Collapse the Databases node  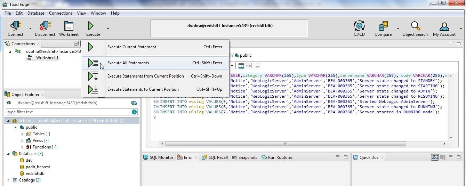tap(9, 154)
